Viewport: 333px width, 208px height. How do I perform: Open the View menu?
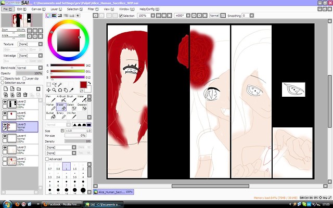tap(109, 9)
